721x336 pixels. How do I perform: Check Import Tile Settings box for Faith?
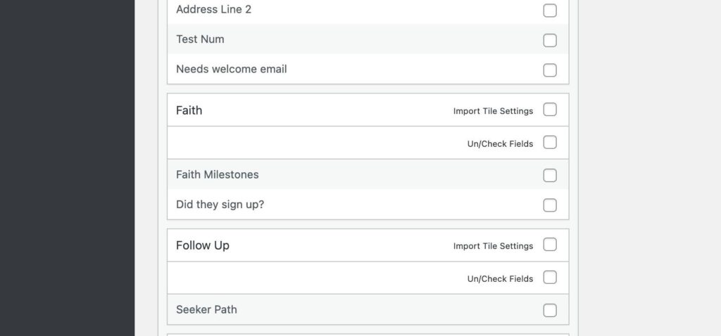pos(550,110)
